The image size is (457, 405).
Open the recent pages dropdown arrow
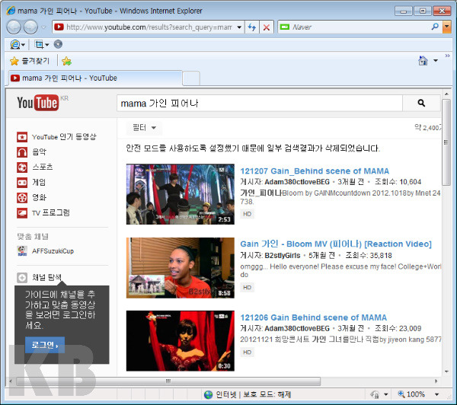click(x=43, y=27)
